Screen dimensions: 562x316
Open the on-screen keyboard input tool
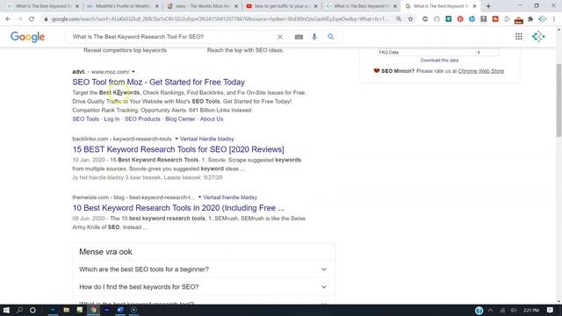[x=299, y=37]
